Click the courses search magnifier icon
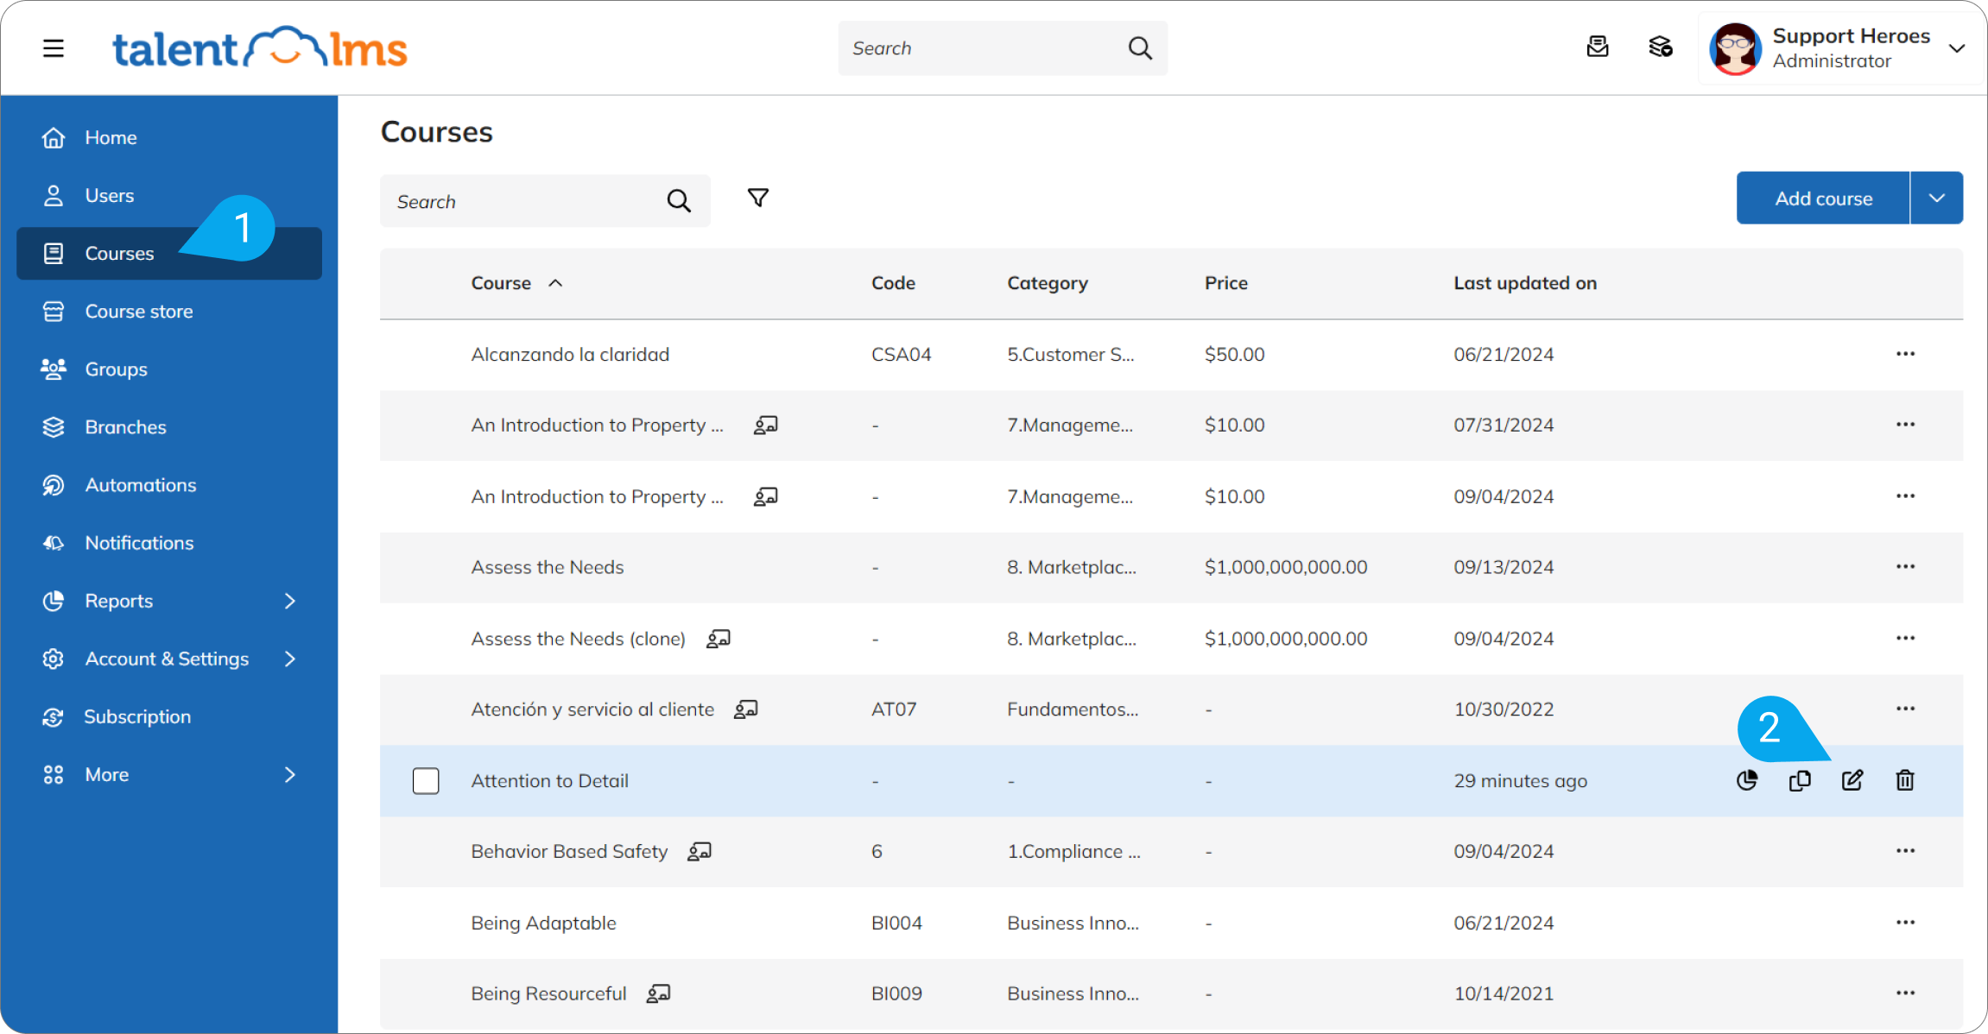 679,201
